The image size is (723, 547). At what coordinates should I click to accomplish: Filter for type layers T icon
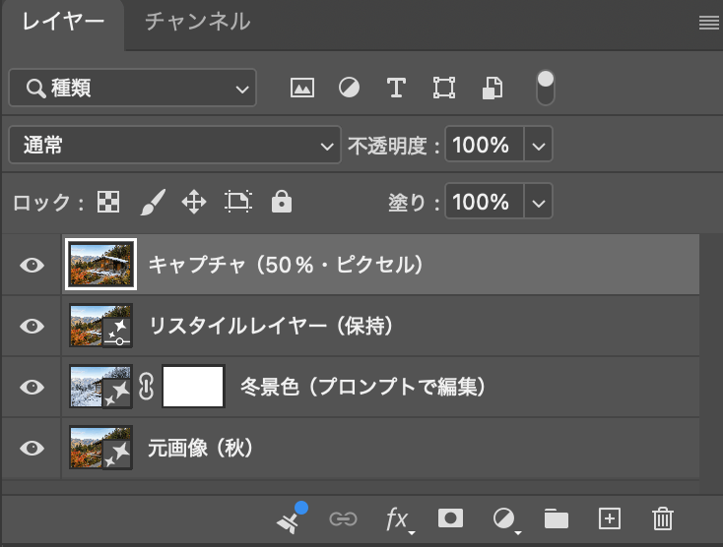point(396,88)
